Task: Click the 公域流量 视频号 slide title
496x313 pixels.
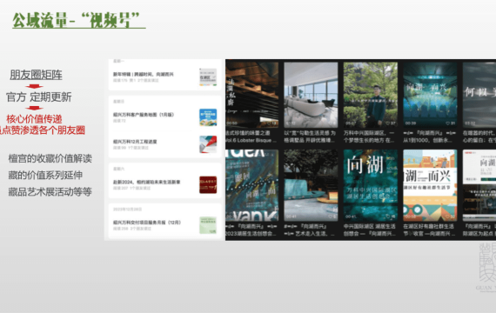Action: [77, 21]
